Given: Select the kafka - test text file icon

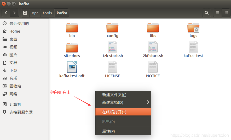Looking at the screenshot, I should pos(193,47).
